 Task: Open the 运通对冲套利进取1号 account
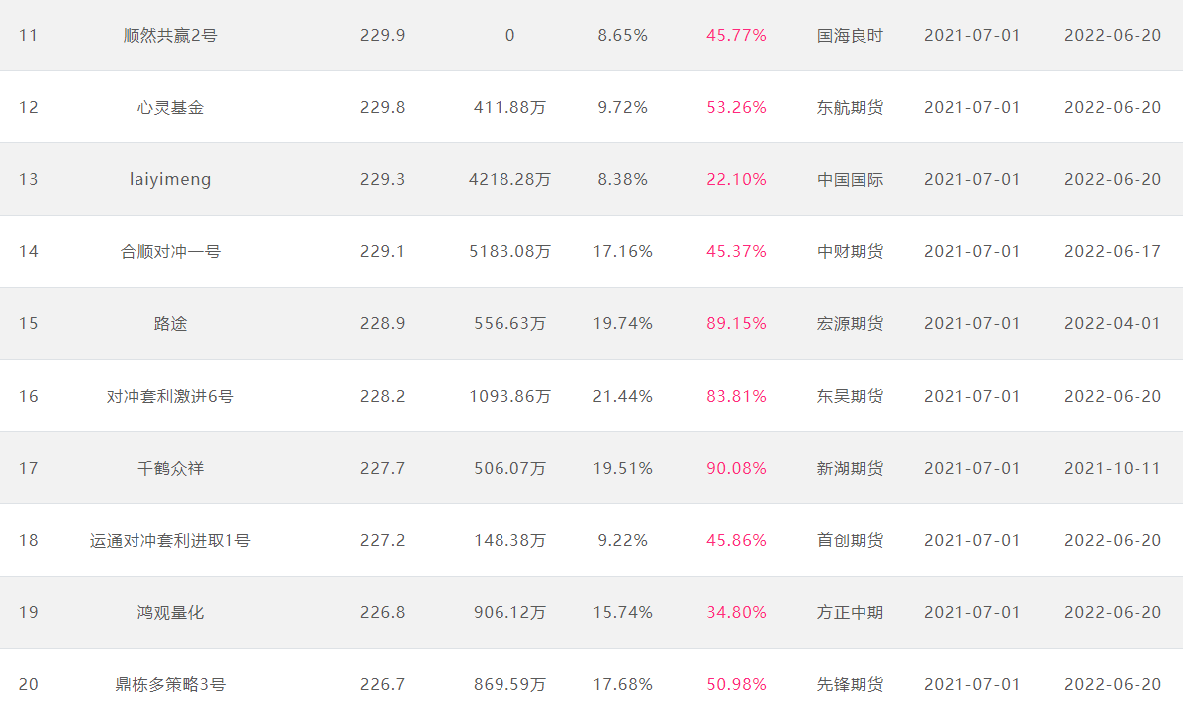[170, 540]
